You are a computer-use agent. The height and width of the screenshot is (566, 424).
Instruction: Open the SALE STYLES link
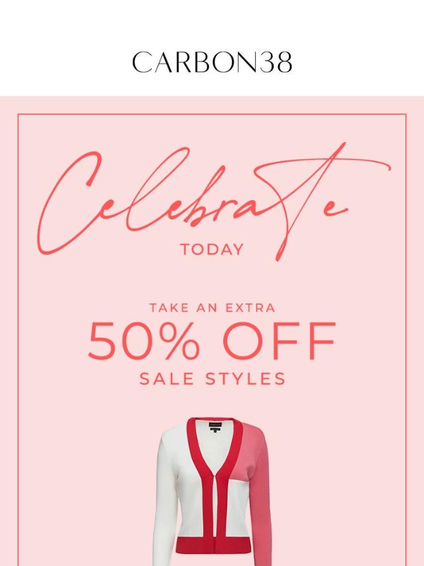(212, 379)
